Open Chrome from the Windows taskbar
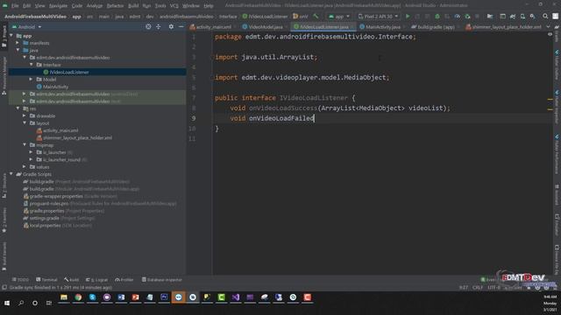The height and width of the screenshot is (315, 561). 78,297
